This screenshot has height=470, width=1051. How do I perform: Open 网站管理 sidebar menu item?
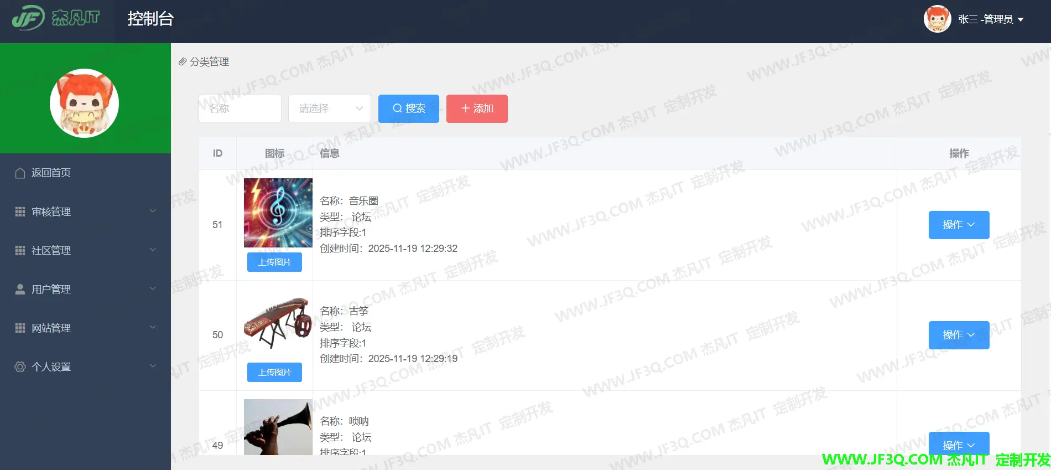51,328
